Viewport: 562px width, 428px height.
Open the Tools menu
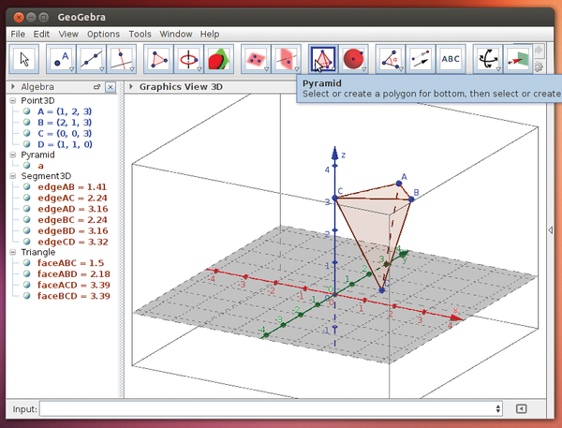click(x=140, y=34)
